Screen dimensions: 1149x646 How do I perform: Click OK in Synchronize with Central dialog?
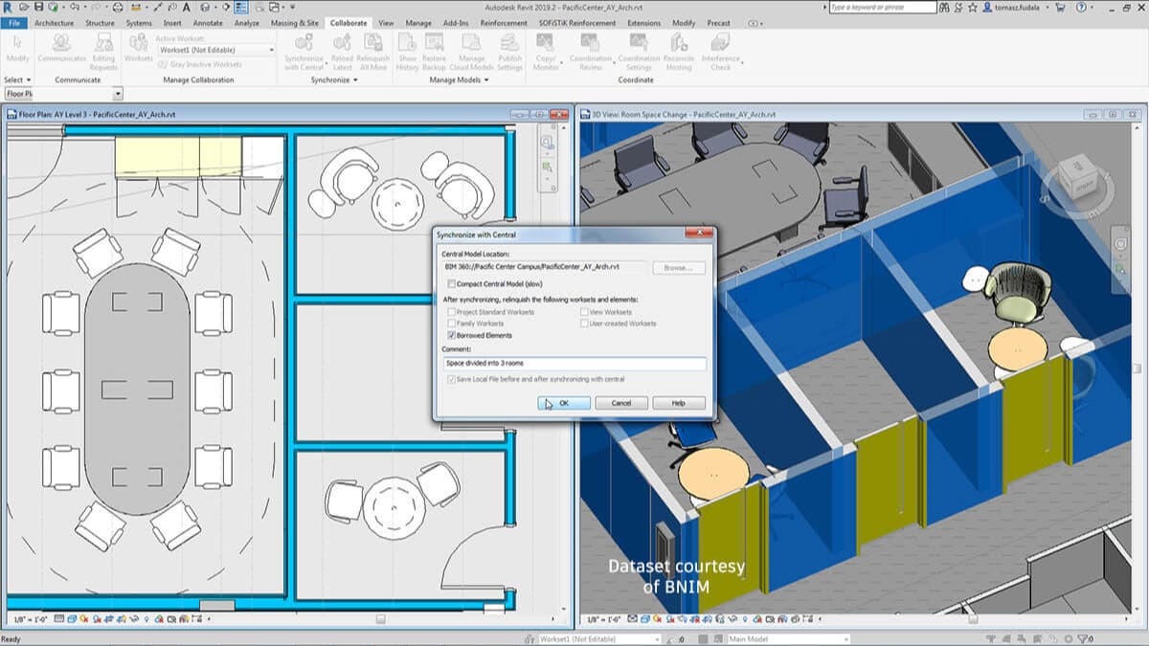564,403
